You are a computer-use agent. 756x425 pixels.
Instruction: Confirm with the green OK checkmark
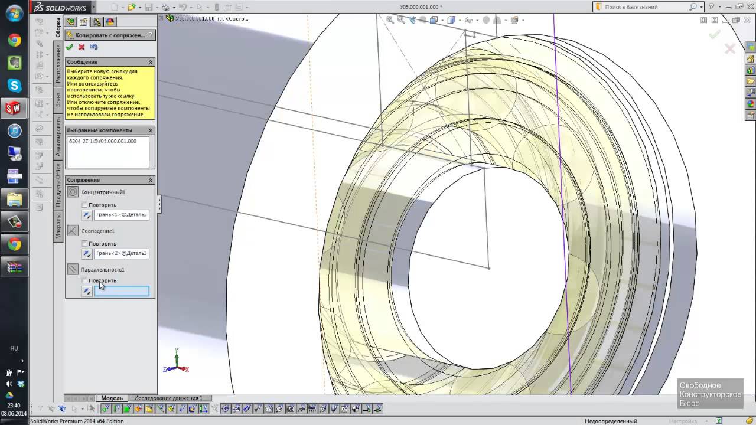70,47
